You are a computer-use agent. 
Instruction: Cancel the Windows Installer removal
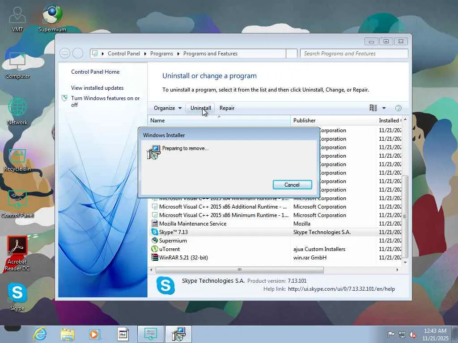(292, 184)
